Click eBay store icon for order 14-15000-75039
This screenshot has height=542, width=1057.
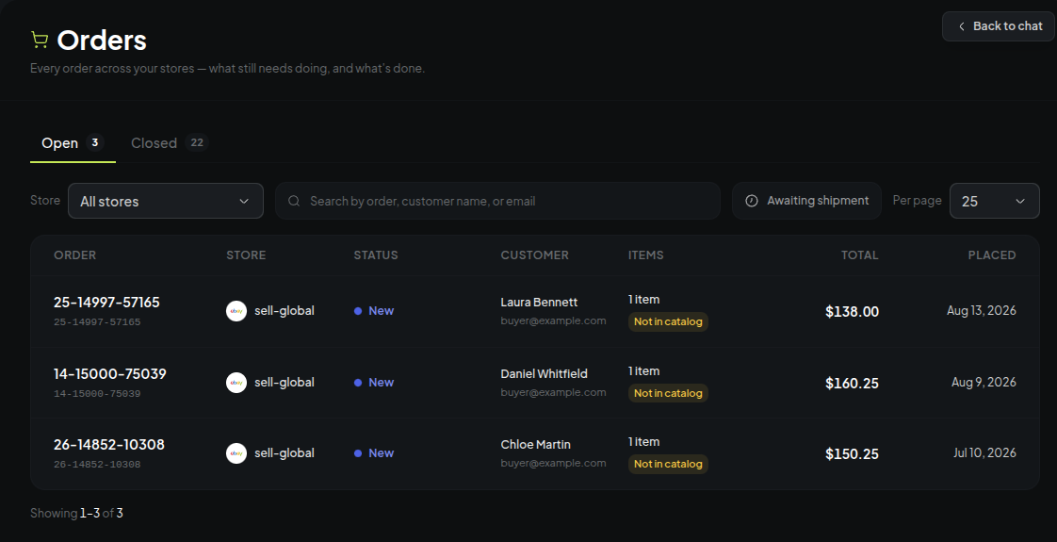(236, 383)
